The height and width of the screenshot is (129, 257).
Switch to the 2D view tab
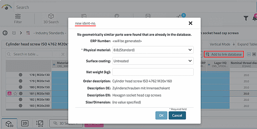25,124
